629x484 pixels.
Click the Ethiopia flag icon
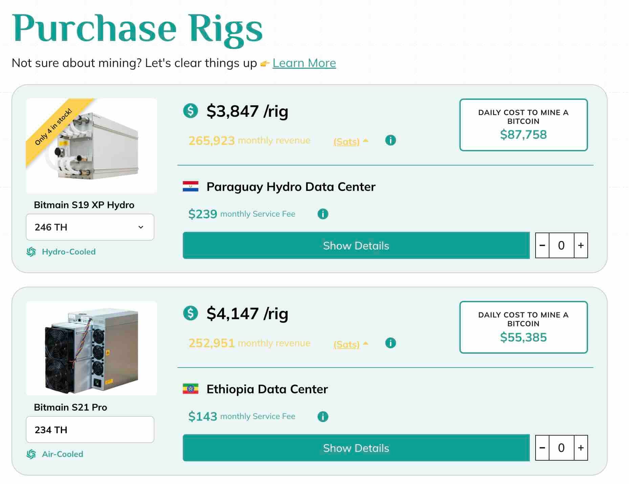[x=191, y=389]
